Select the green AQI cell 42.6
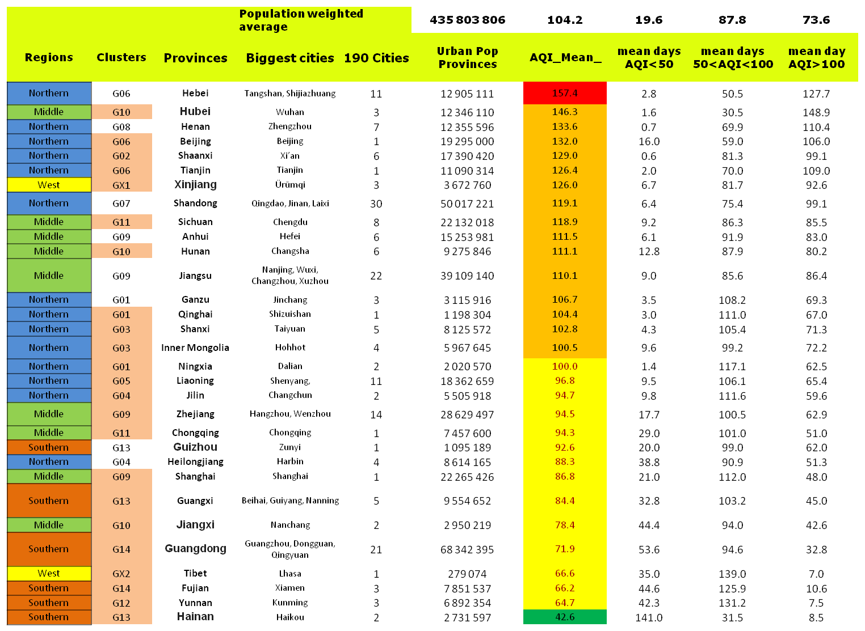 (565, 617)
